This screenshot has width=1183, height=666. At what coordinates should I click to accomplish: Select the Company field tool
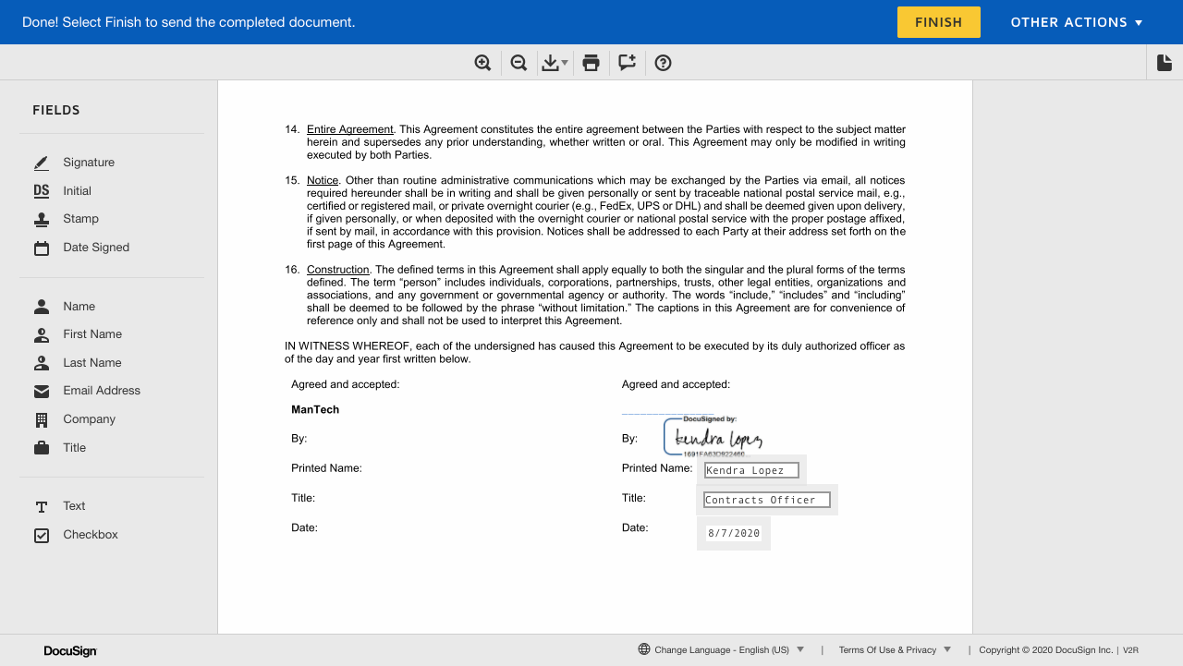tap(89, 418)
